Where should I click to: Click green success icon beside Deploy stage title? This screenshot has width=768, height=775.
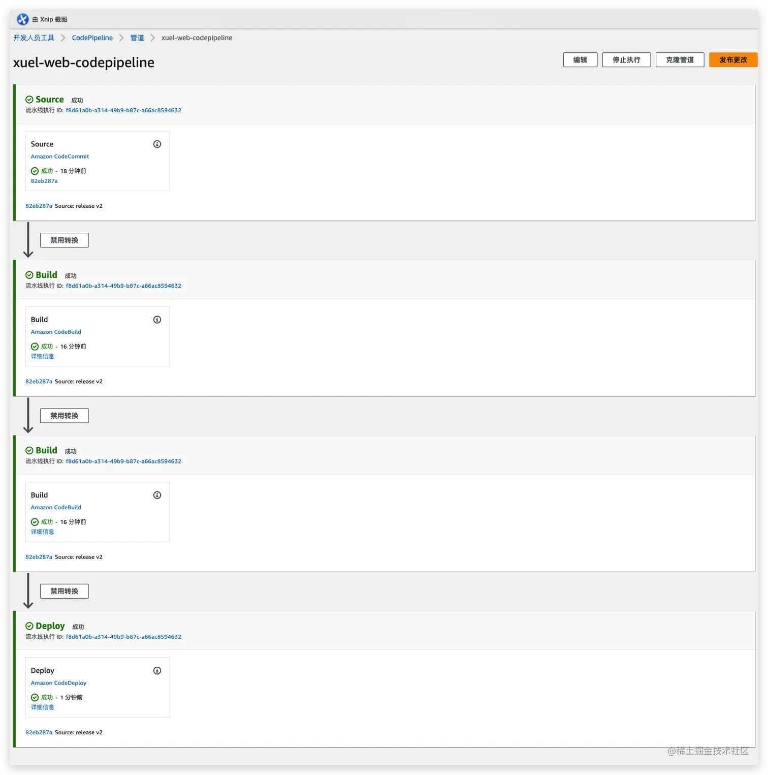tap(29, 626)
